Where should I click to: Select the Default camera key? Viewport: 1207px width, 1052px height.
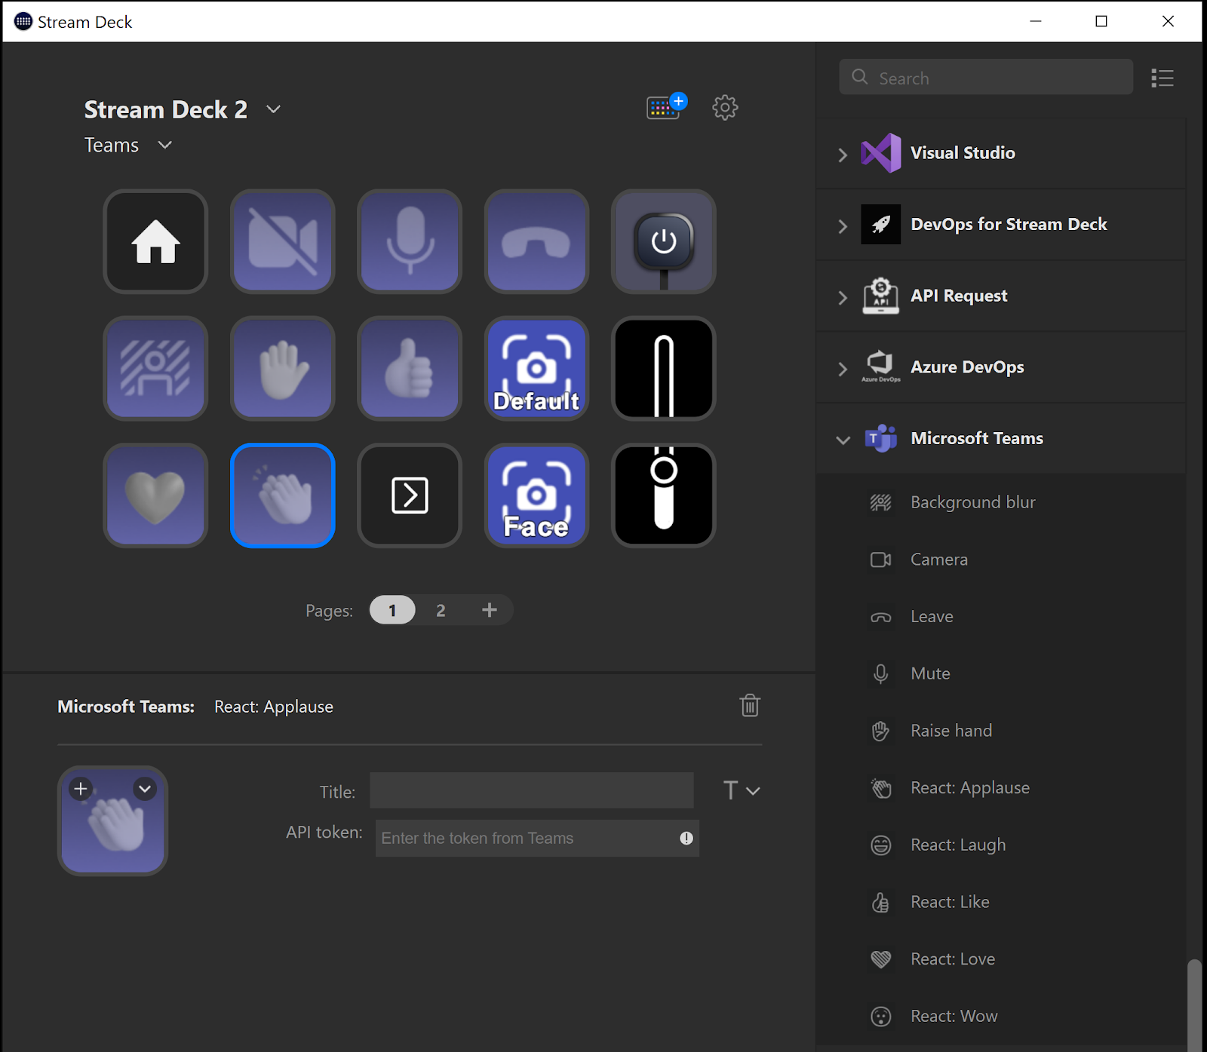click(x=536, y=368)
